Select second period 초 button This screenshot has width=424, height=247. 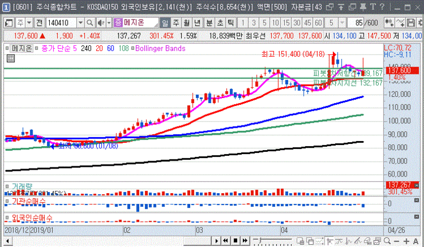[220, 23]
